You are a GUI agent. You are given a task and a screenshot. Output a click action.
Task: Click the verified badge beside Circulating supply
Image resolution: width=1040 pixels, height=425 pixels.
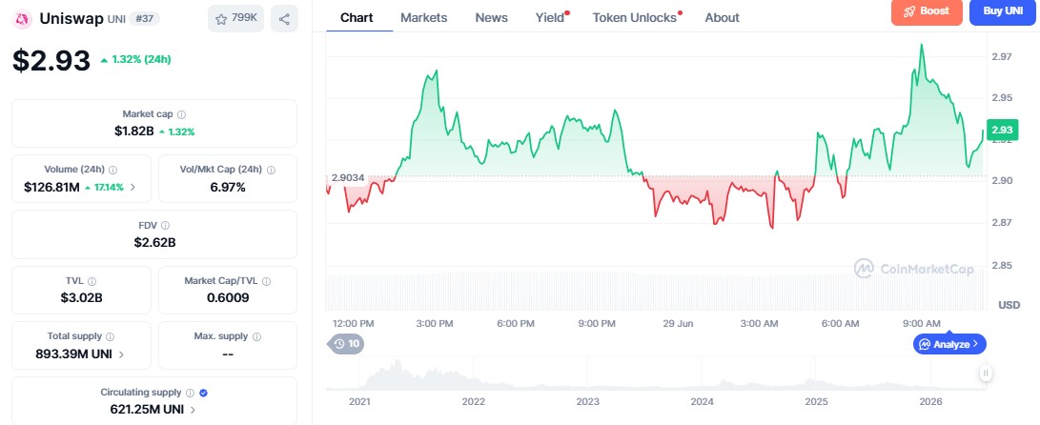[x=204, y=393]
